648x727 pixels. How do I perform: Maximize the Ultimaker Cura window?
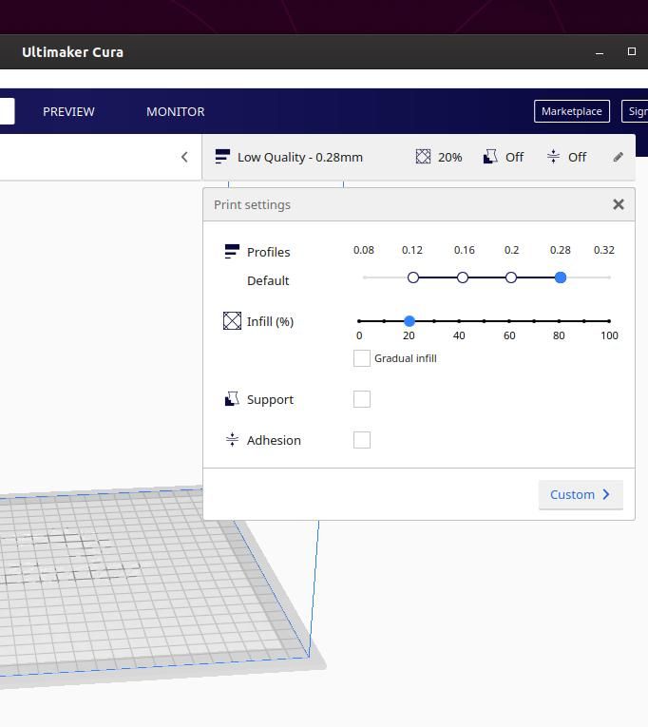coord(631,51)
